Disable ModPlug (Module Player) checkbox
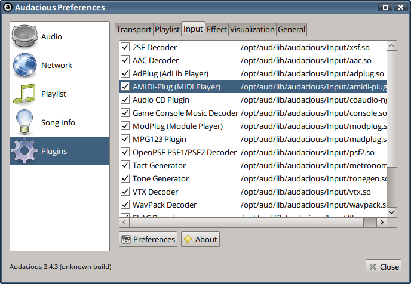The height and width of the screenshot is (284, 411). coord(125,126)
